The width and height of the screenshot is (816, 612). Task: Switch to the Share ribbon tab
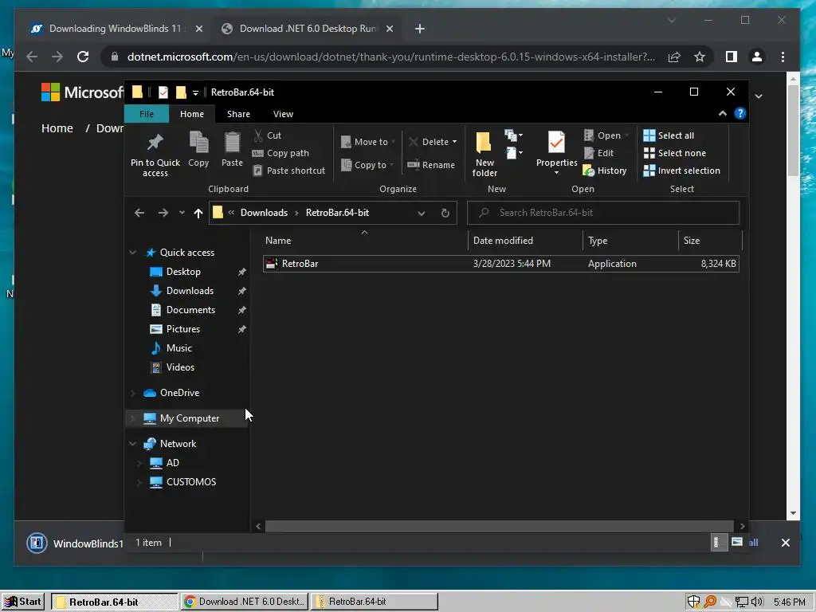(x=238, y=114)
